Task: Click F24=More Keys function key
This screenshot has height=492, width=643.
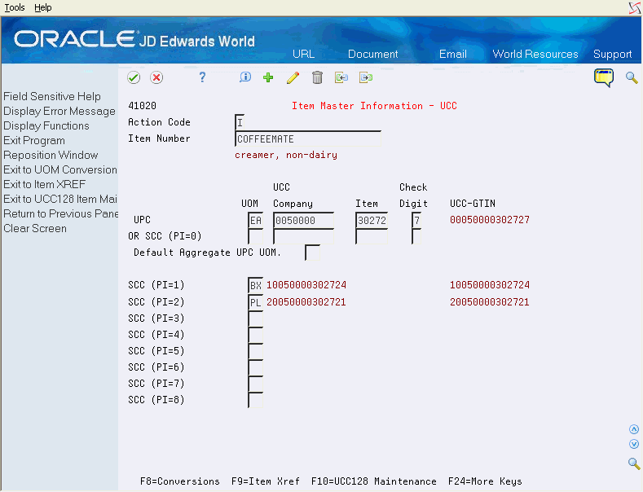Action: tap(485, 481)
